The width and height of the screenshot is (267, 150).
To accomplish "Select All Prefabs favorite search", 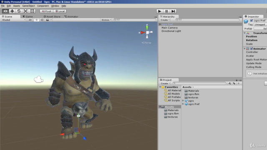I will point(172,97).
